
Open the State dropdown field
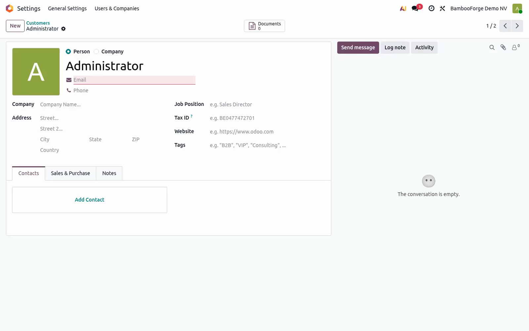pyautogui.click(x=108, y=139)
